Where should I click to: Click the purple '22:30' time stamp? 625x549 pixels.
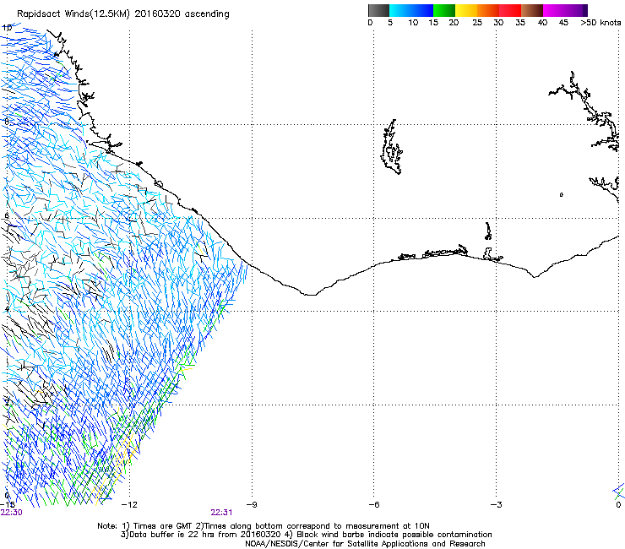click(x=11, y=513)
